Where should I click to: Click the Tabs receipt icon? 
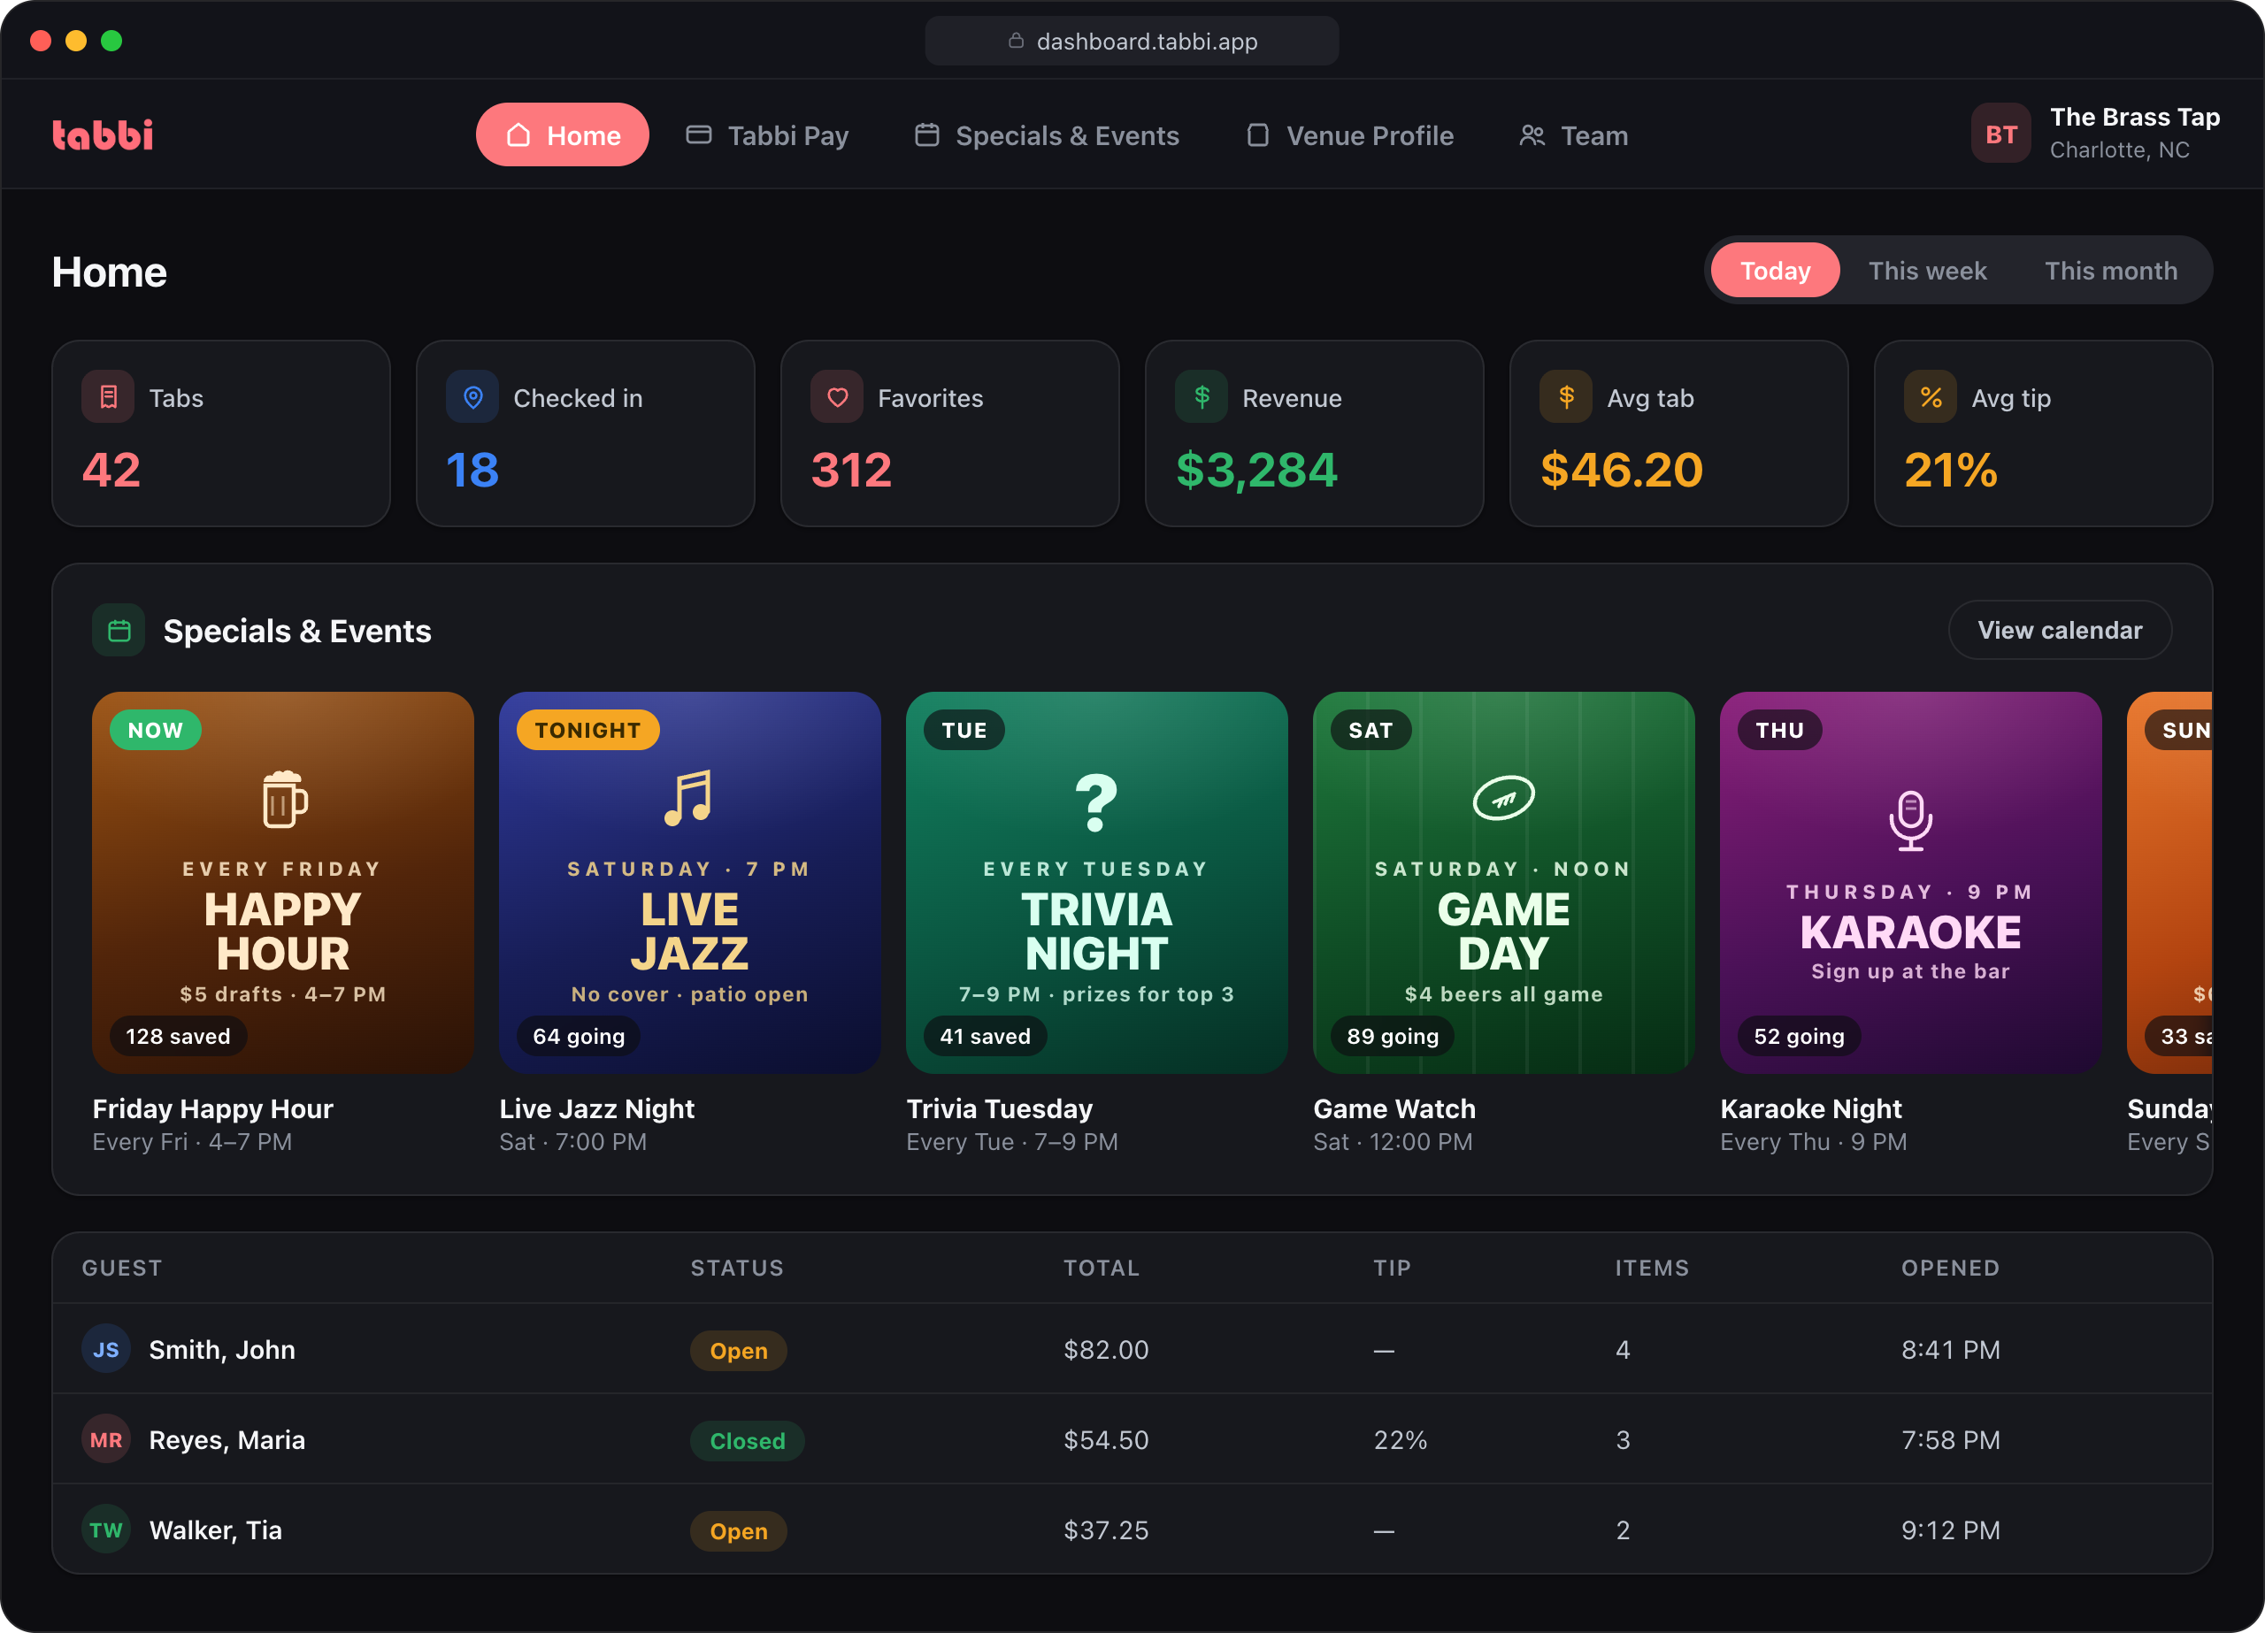pos(108,397)
